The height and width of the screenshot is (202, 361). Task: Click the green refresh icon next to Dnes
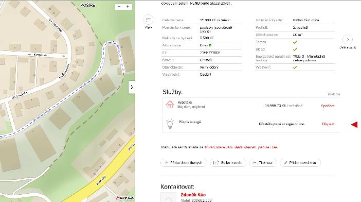210,45
